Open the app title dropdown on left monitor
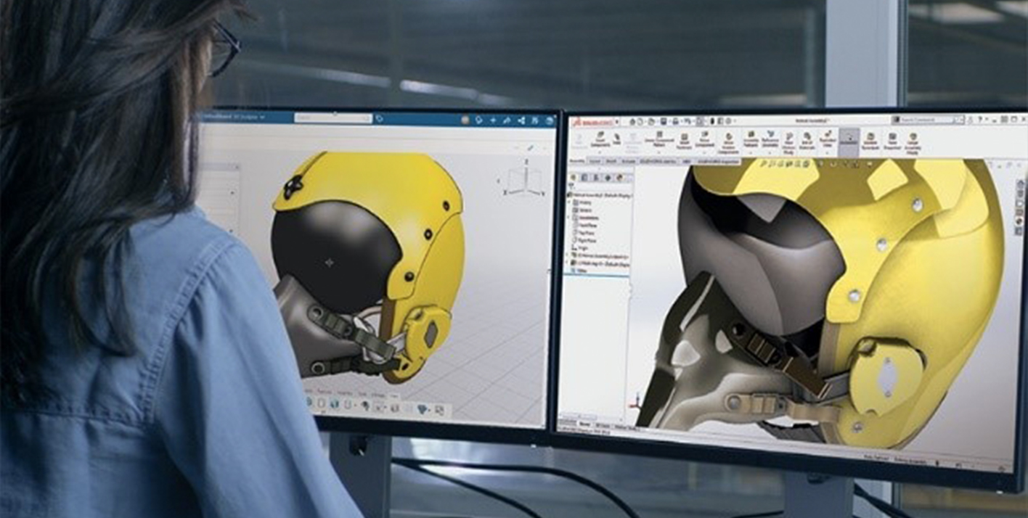This screenshot has width=1028, height=518. [262, 117]
